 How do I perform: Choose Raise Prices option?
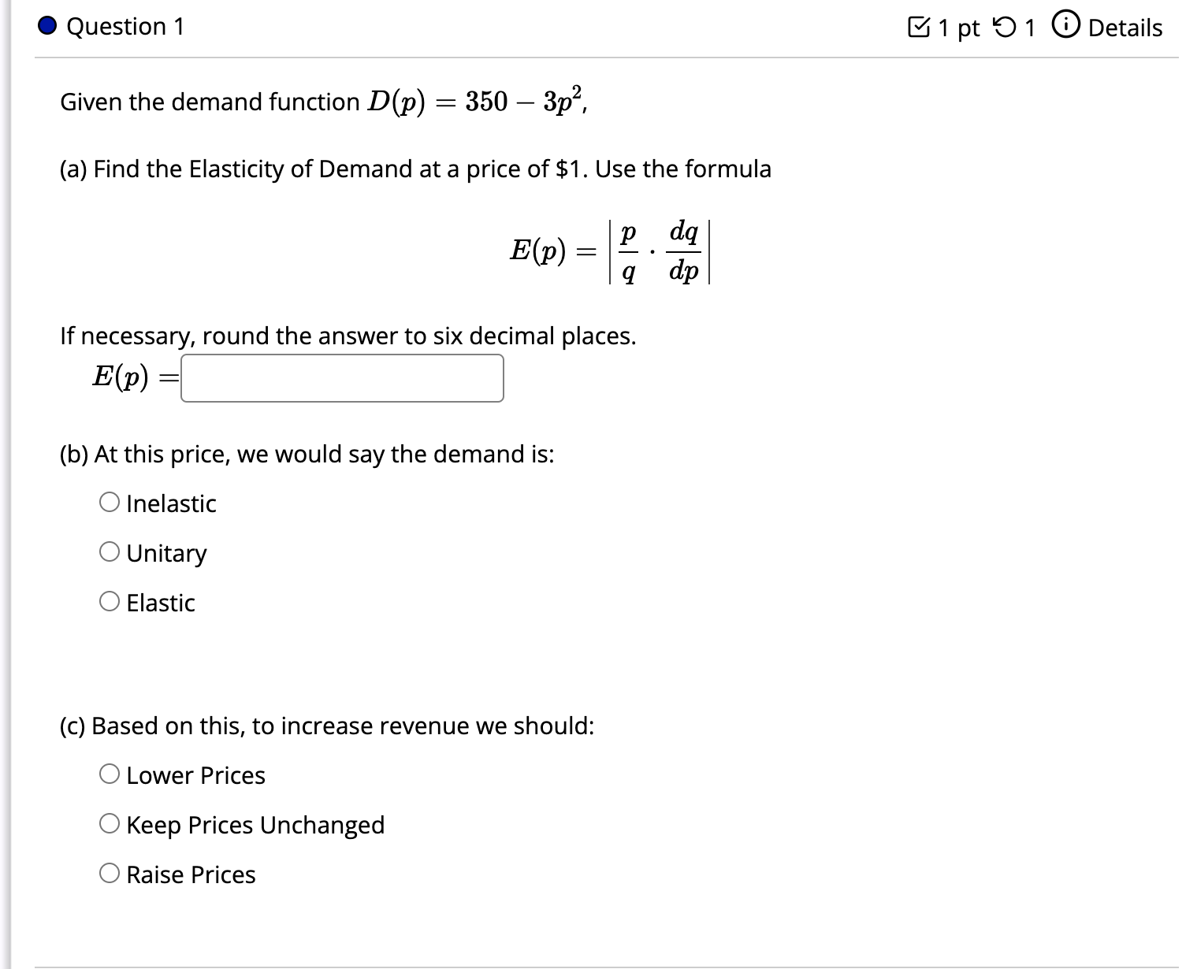(110, 874)
